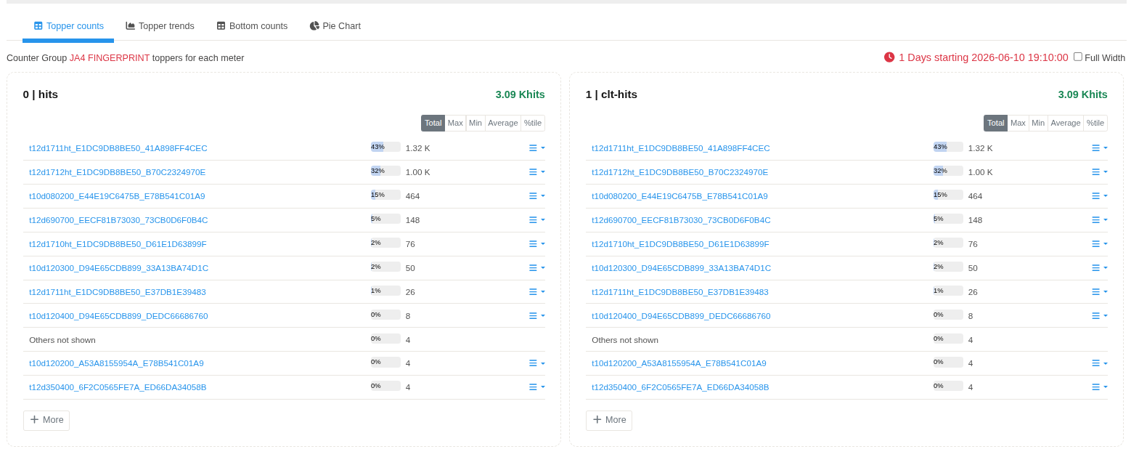Open the Pie Chart tab
The image size is (1139, 457).
coord(335,26)
